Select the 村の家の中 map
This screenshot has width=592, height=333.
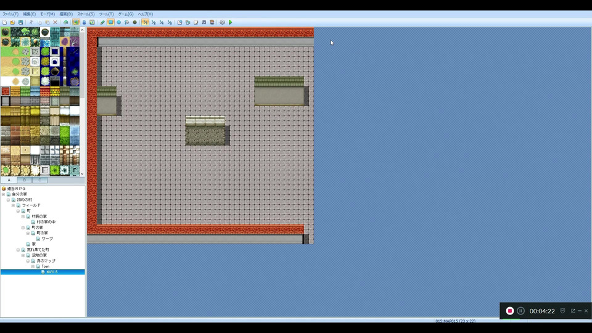tap(46, 222)
